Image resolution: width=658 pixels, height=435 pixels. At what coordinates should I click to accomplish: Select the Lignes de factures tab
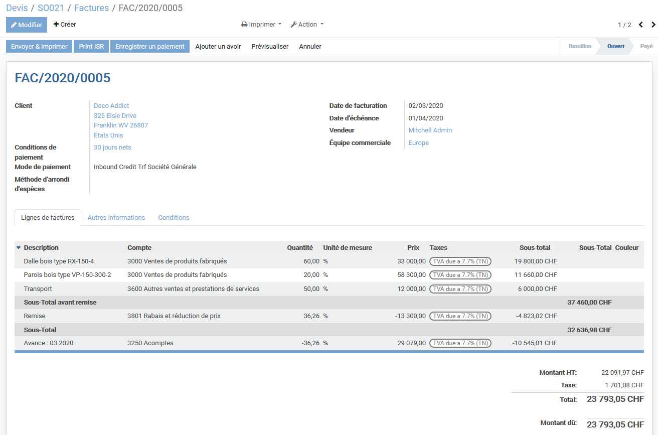coord(48,218)
